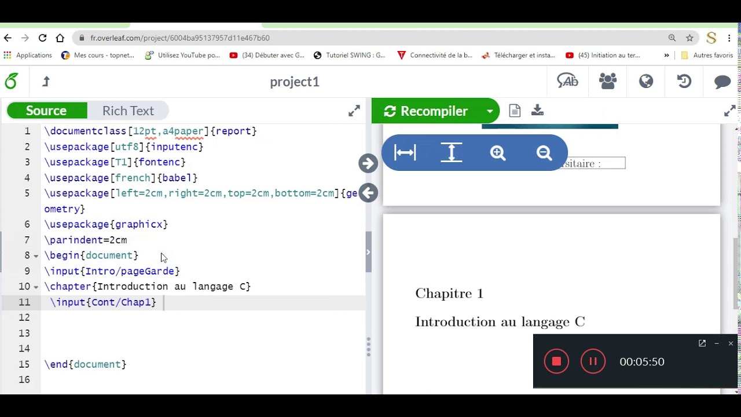Pause the screen recording

pos(593,361)
